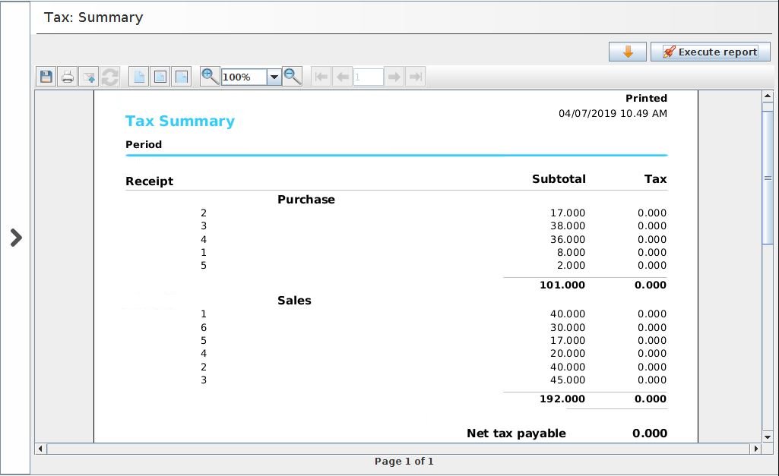Jump to the last page

(x=414, y=76)
